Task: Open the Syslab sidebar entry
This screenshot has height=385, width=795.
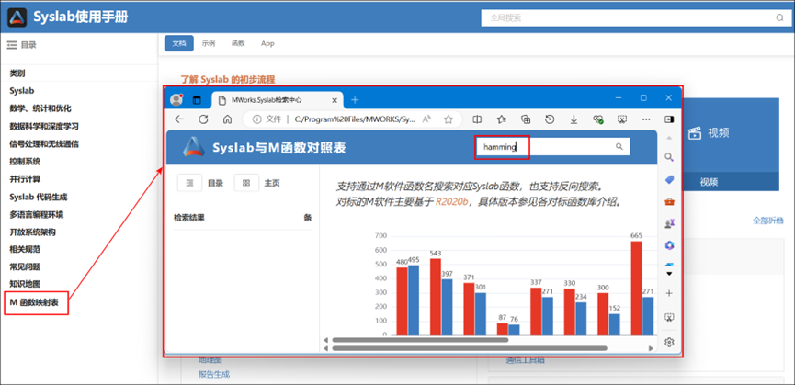Action: [x=22, y=91]
